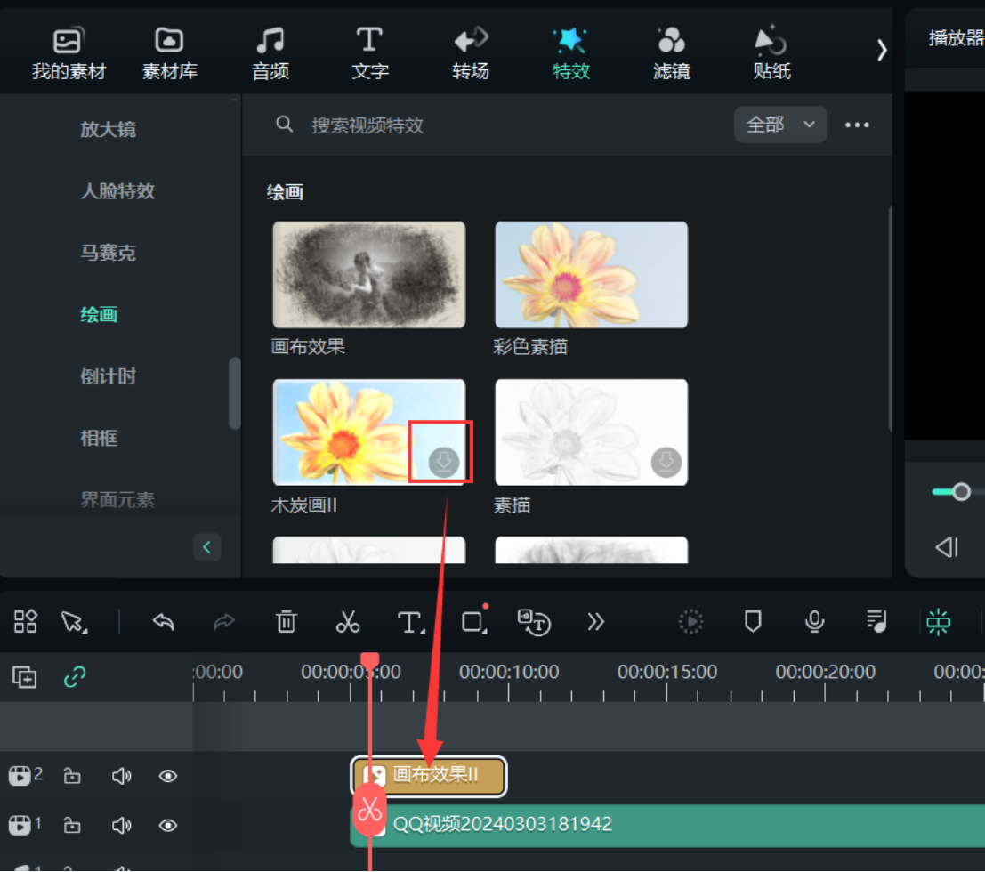985x872 pixels.
Task: Add a new track with plus icon
Action: (x=24, y=676)
